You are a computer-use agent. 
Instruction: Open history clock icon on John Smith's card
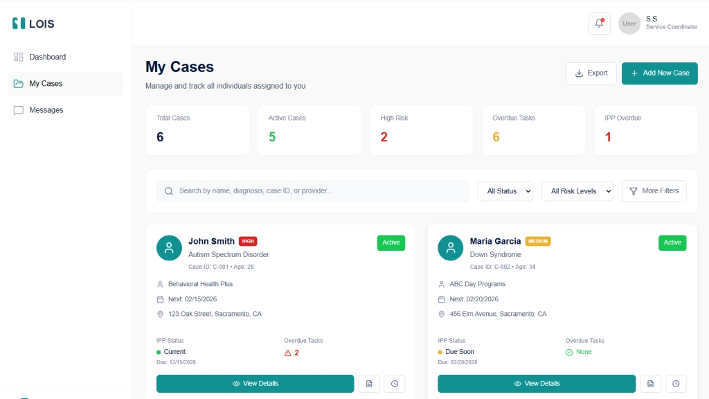coord(394,384)
